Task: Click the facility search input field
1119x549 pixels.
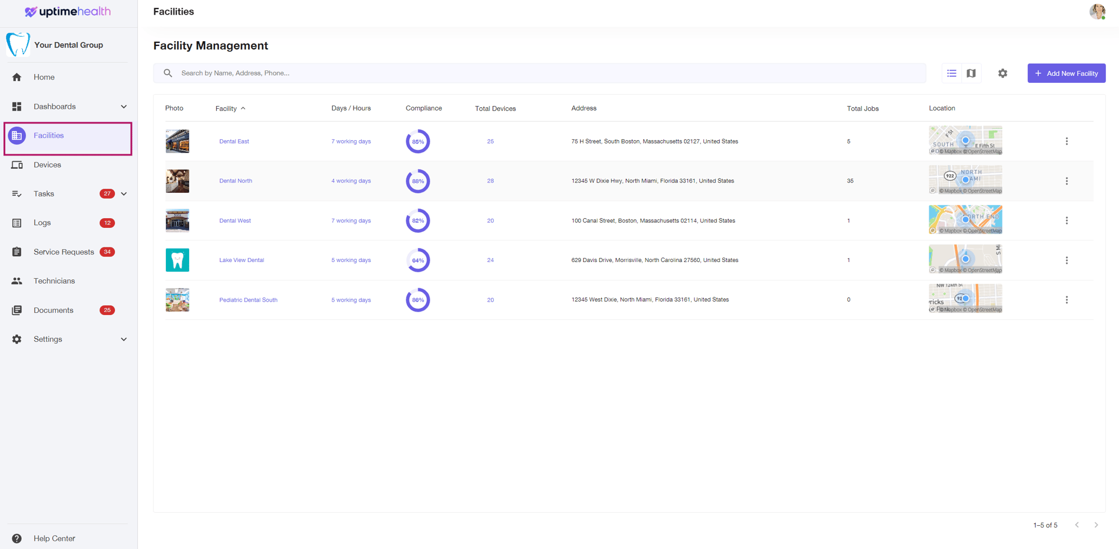Action: (539, 73)
